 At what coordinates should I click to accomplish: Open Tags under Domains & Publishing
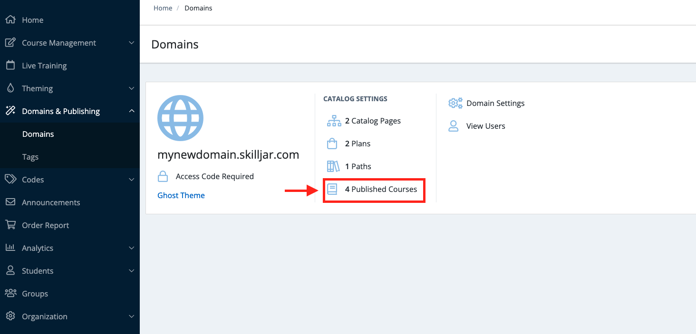(x=30, y=157)
